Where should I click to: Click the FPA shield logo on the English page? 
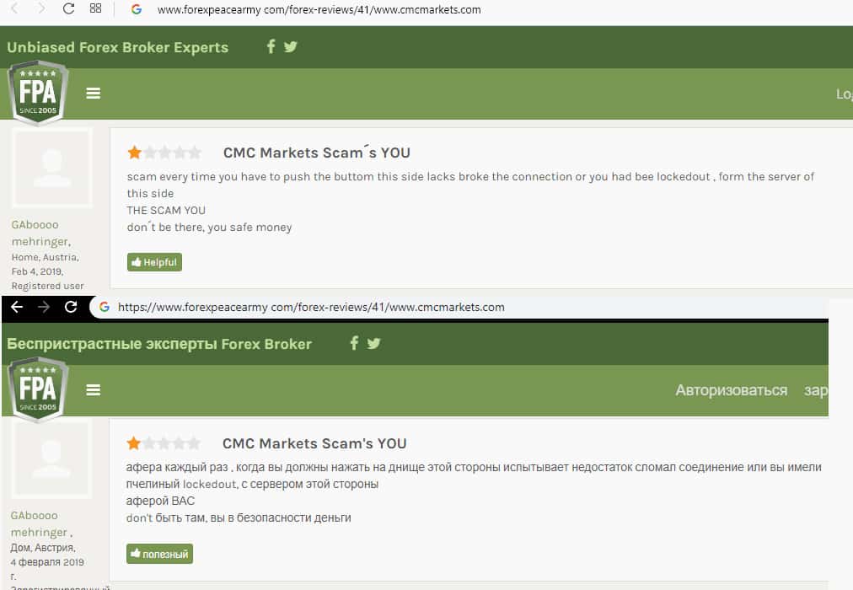[x=38, y=93]
